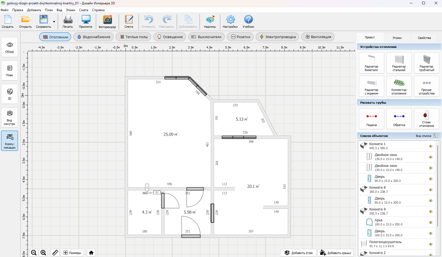Screen dimensions: 442x257
Task: Open Настройки gear settings
Action: point(230,22)
